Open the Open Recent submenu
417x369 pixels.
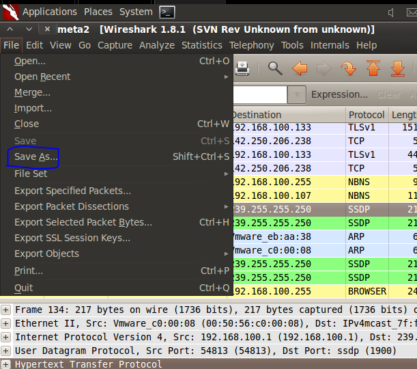(117, 77)
